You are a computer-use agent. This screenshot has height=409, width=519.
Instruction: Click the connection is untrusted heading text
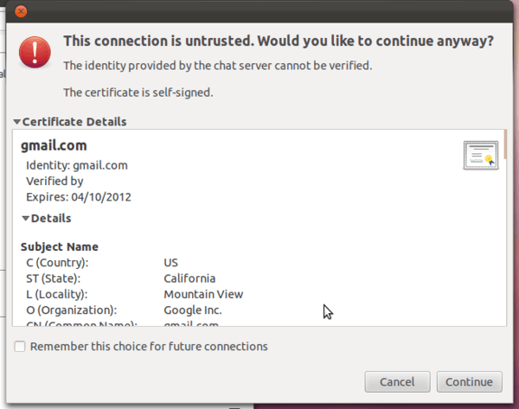(279, 41)
